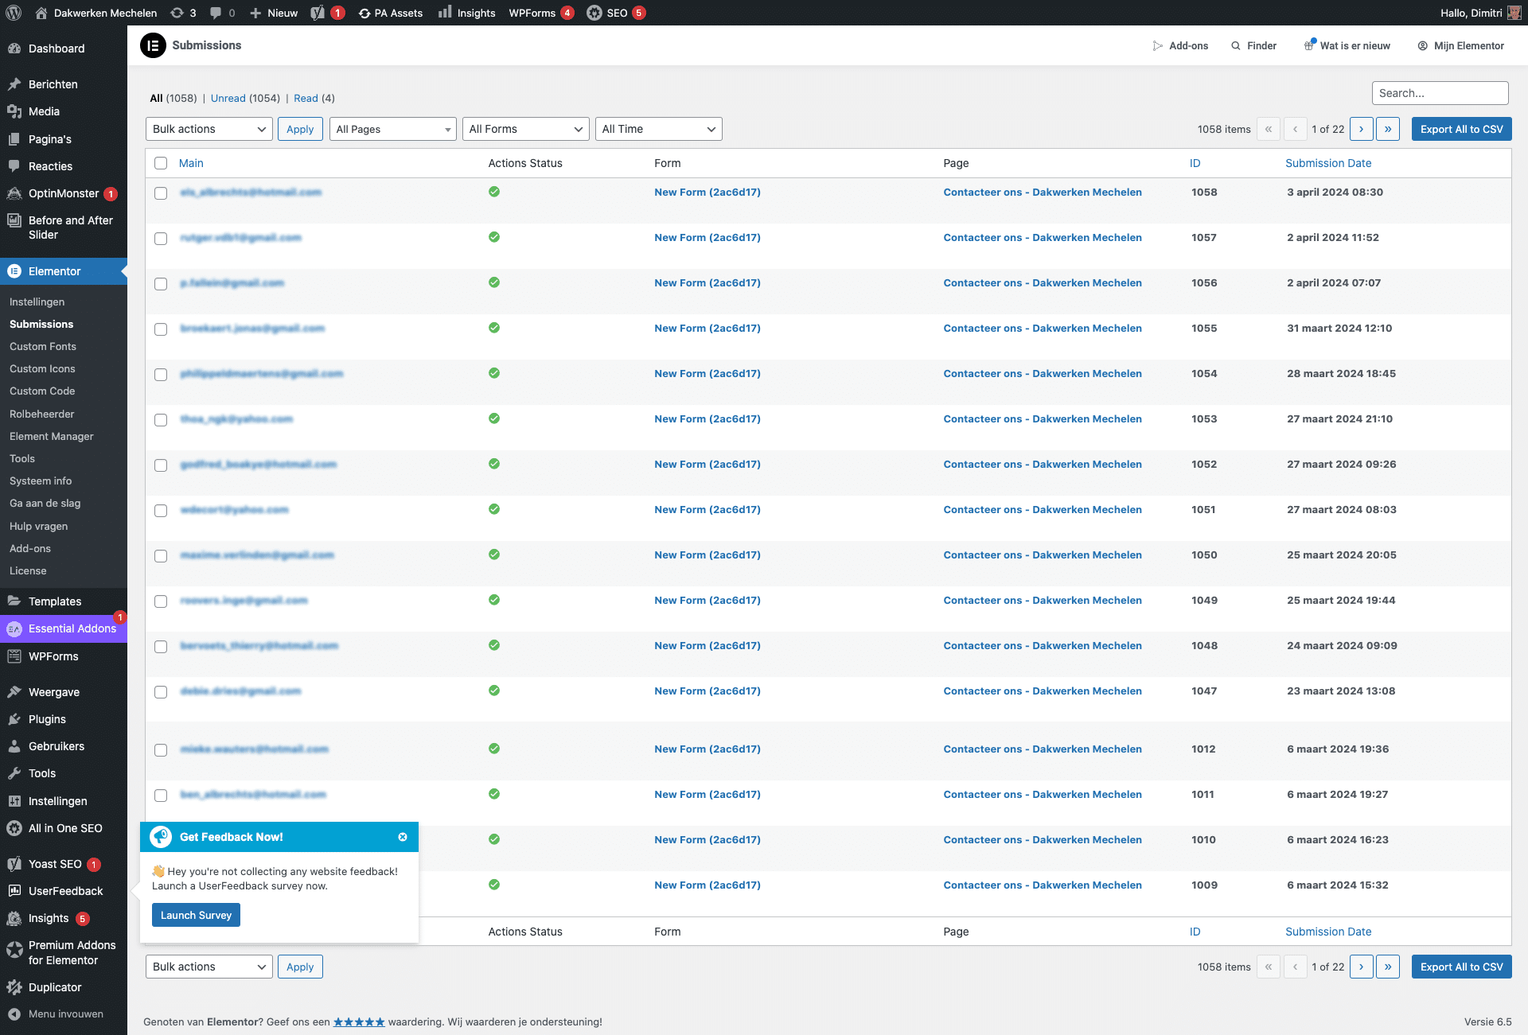Open the top Bulk actions dropdown
The height and width of the screenshot is (1035, 1528).
click(x=209, y=129)
